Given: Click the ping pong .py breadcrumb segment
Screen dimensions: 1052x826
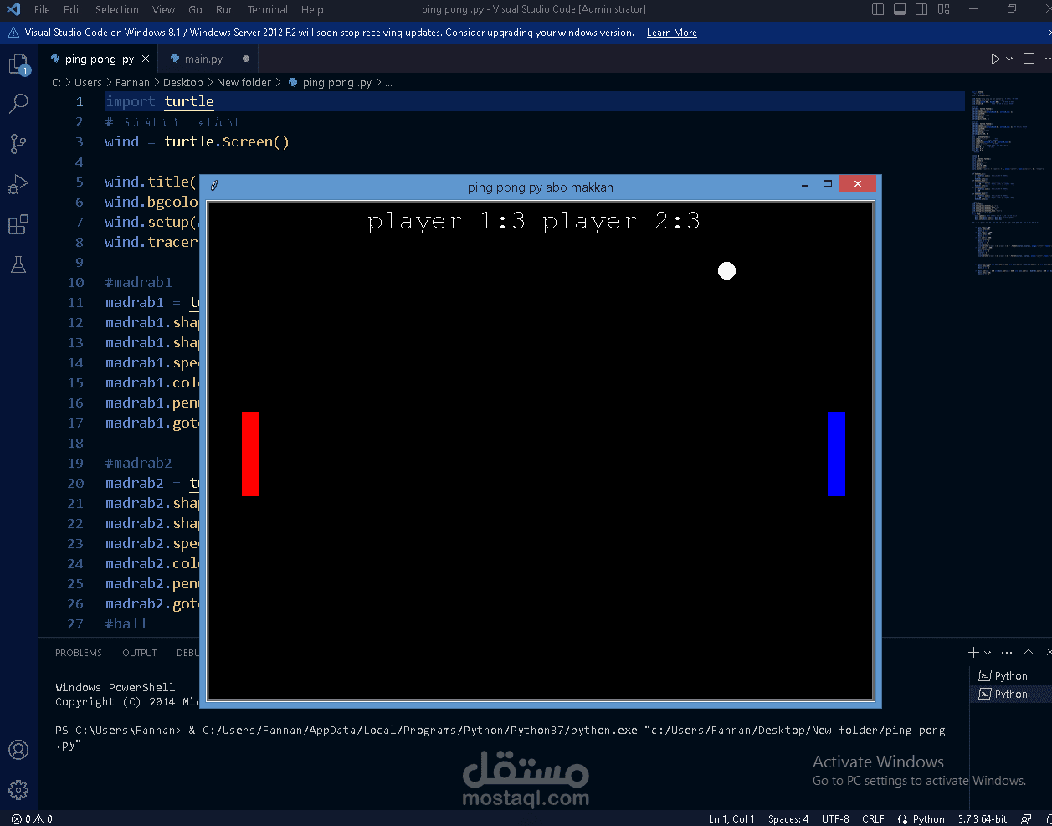Looking at the screenshot, I should click(x=330, y=82).
